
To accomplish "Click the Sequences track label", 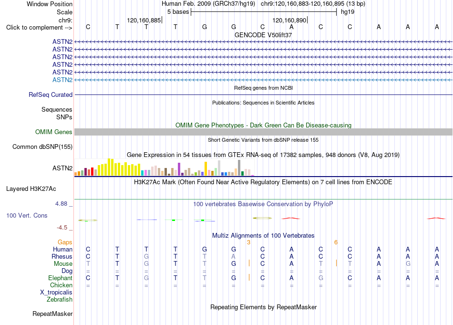I will click(57, 109).
